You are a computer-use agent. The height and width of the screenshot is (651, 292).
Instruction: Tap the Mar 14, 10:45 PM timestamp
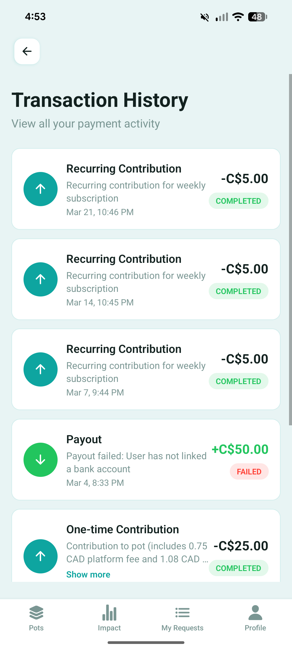pyautogui.click(x=100, y=302)
